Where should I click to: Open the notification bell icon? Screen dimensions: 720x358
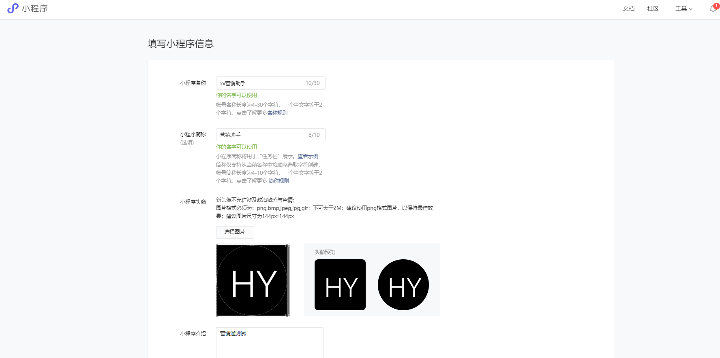click(713, 9)
